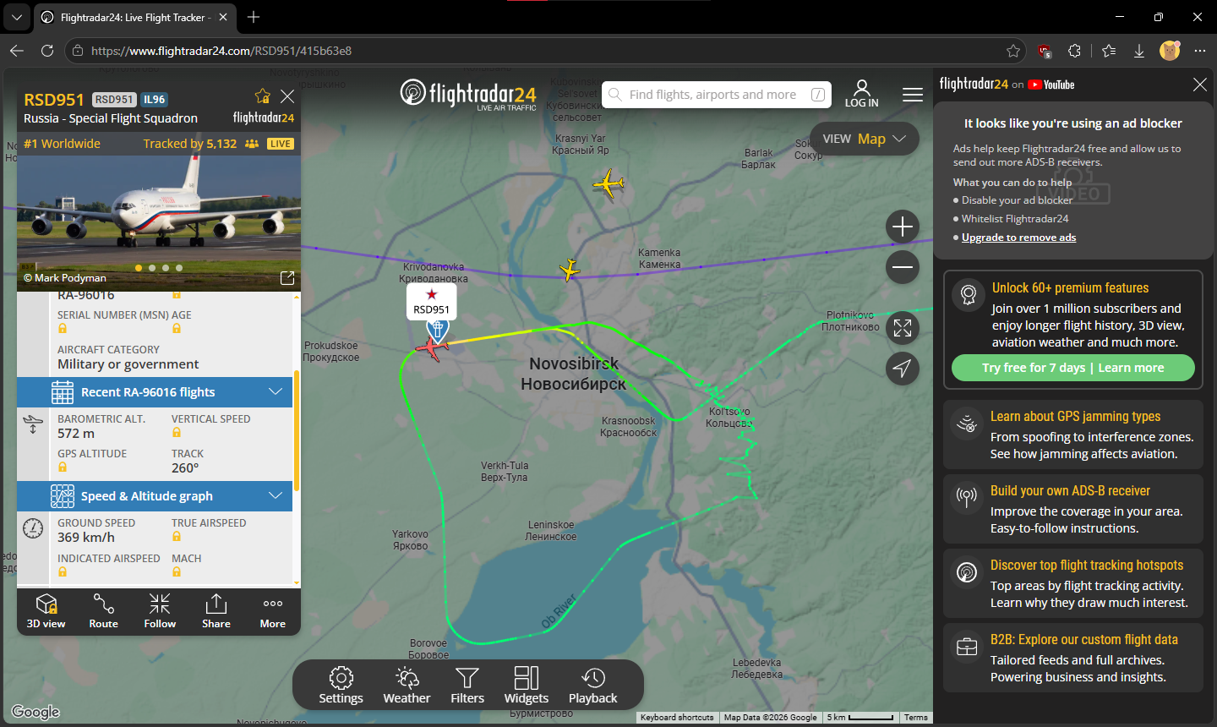This screenshot has height=727, width=1217.
Task: Open Build your own ADS-B receiver
Action: [1073, 509]
